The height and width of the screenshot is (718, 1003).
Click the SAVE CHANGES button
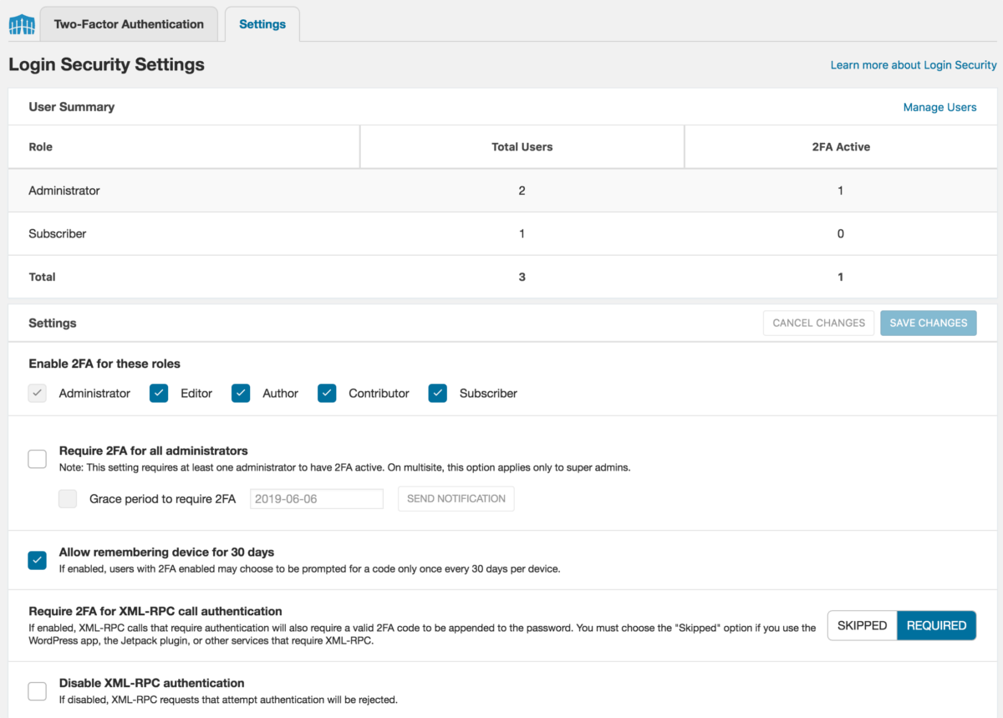coord(928,323)
